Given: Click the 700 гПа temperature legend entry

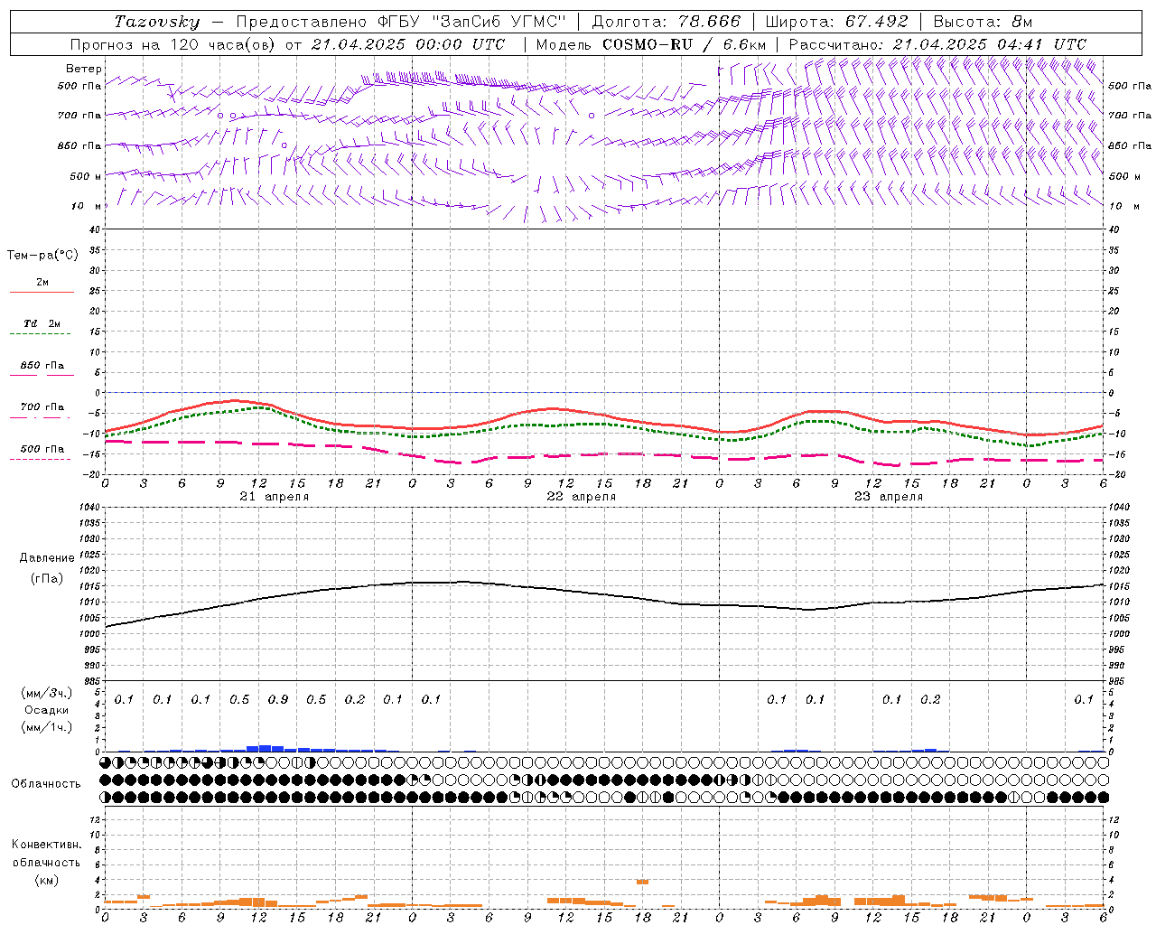Looking at the screenshot, I should 42,408.
